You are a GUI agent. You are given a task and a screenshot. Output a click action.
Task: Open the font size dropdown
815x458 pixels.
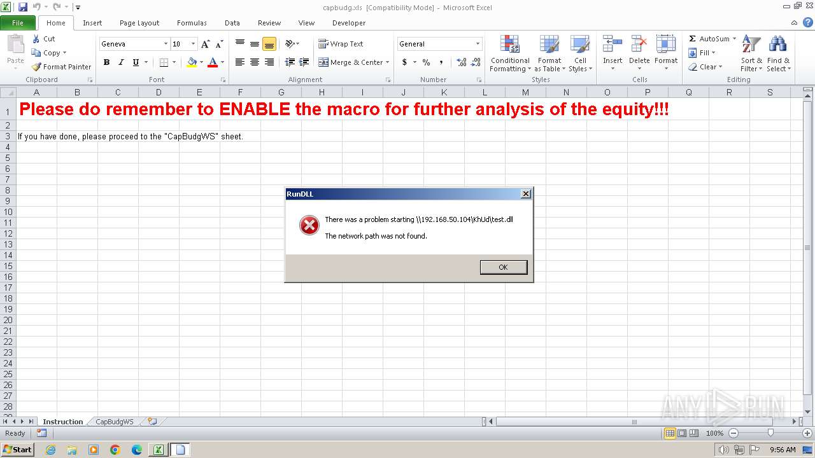pyautogui.click(x=194, y=44)
